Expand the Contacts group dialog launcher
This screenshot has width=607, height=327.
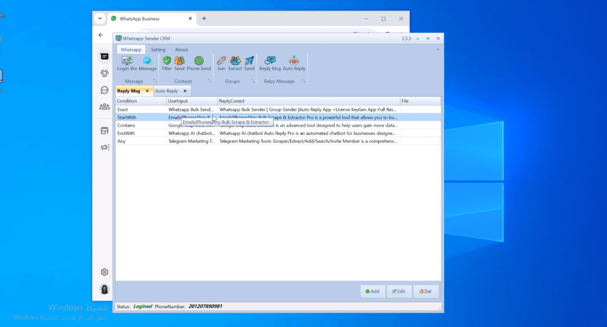210,81
